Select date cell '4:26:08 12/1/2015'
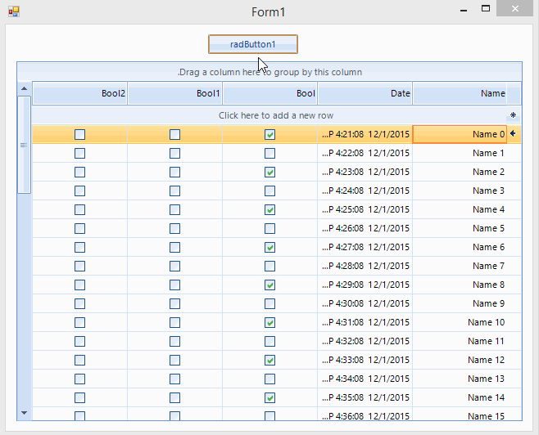Viewport: 539px width, 435px height. [365, 228]
